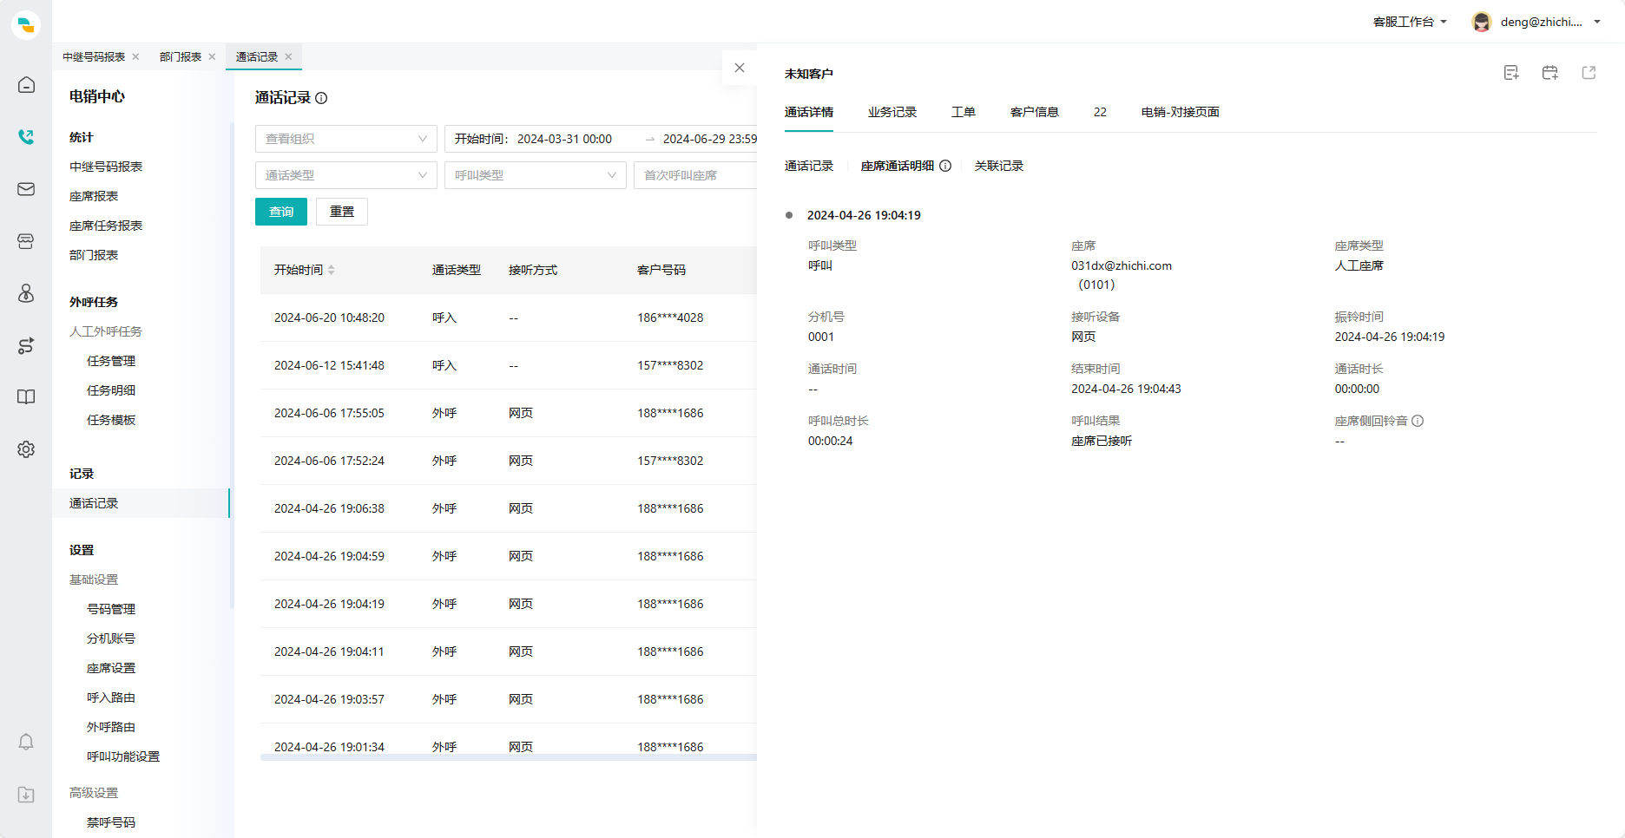Open 分机账号 settings
This screenshot has height=838, width=1625.
click(111, 638)
